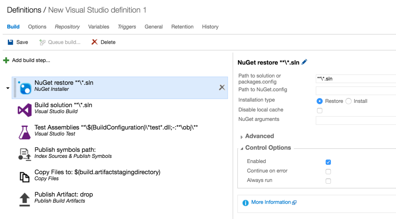Click the NuGet Installer step icon

point(25,87)
